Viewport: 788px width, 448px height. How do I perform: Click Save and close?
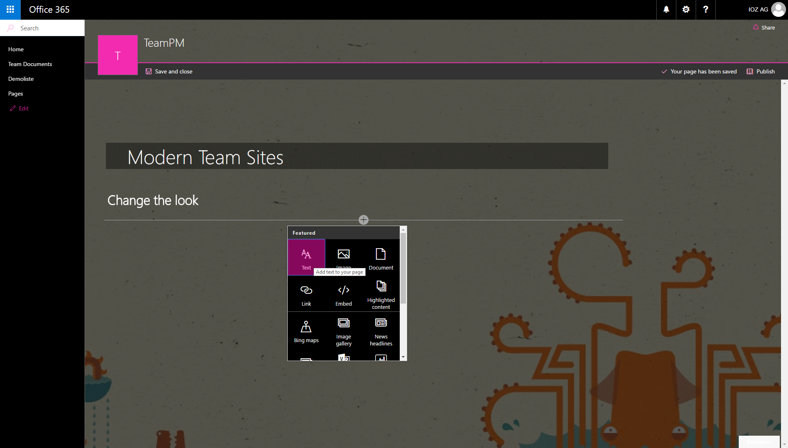[x=169, y=71]
